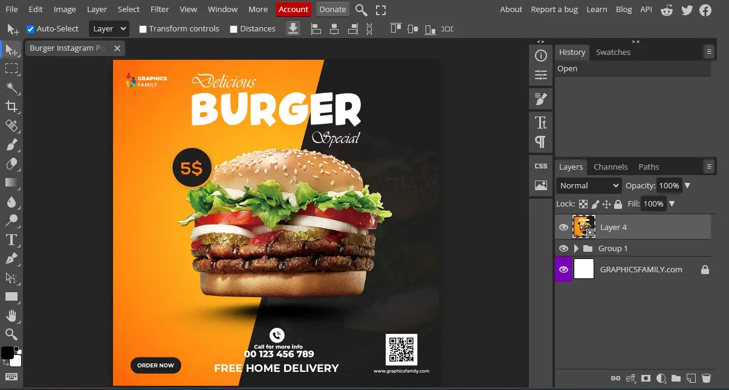
Task: Select the Spot Healing Brush tool
Action: (11, 126)
